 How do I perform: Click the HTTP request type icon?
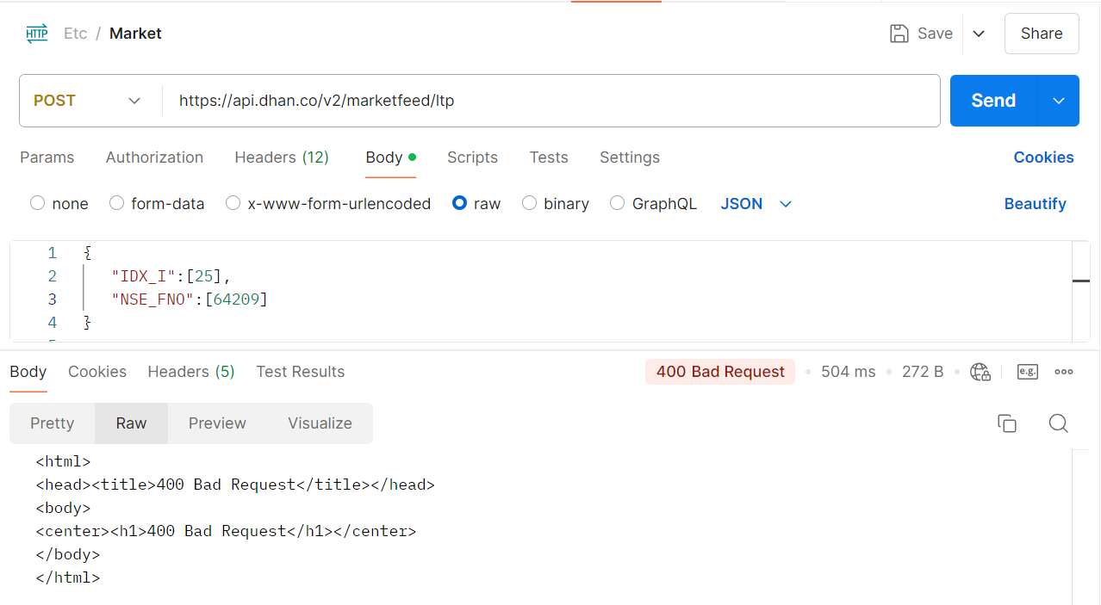(x=37, y=34)
